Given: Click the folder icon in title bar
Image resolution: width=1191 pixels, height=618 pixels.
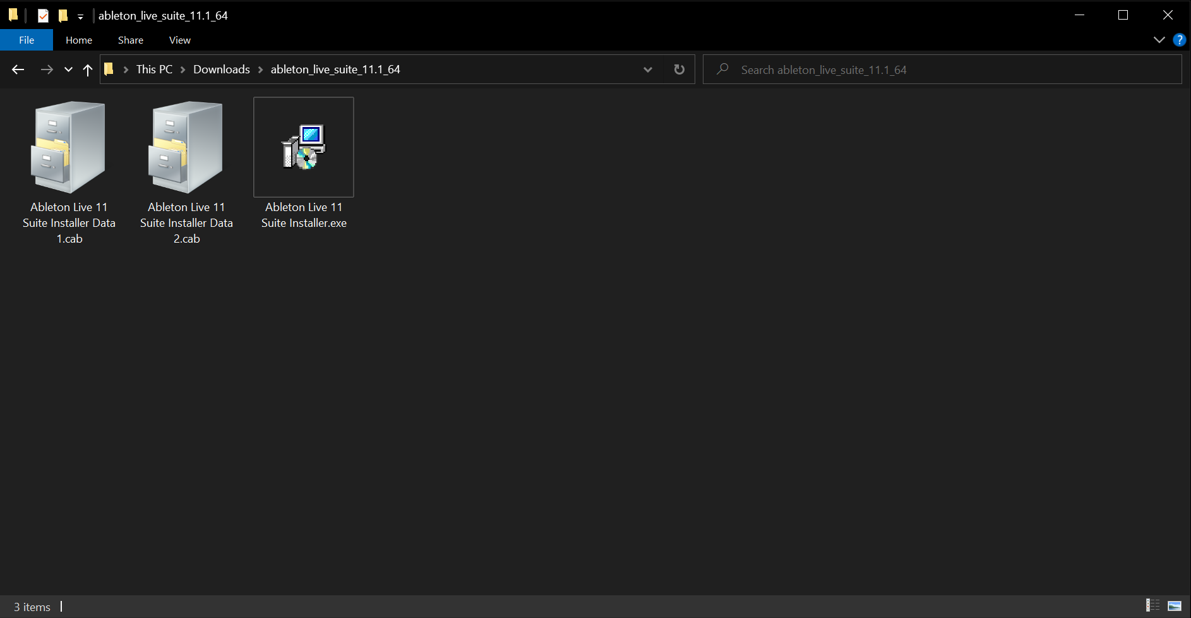Looking at the screenshot, I should [13, 15].
